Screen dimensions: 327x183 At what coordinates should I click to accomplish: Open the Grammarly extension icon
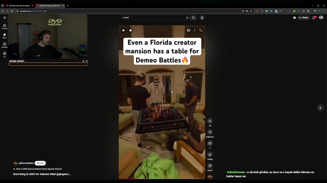pyautogui.click(x=266, y=11)
